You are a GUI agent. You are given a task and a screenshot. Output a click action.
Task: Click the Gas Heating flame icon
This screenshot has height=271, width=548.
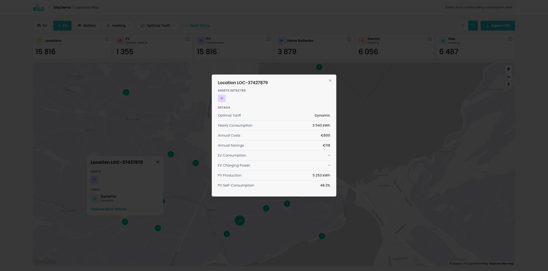pos(443,41)
